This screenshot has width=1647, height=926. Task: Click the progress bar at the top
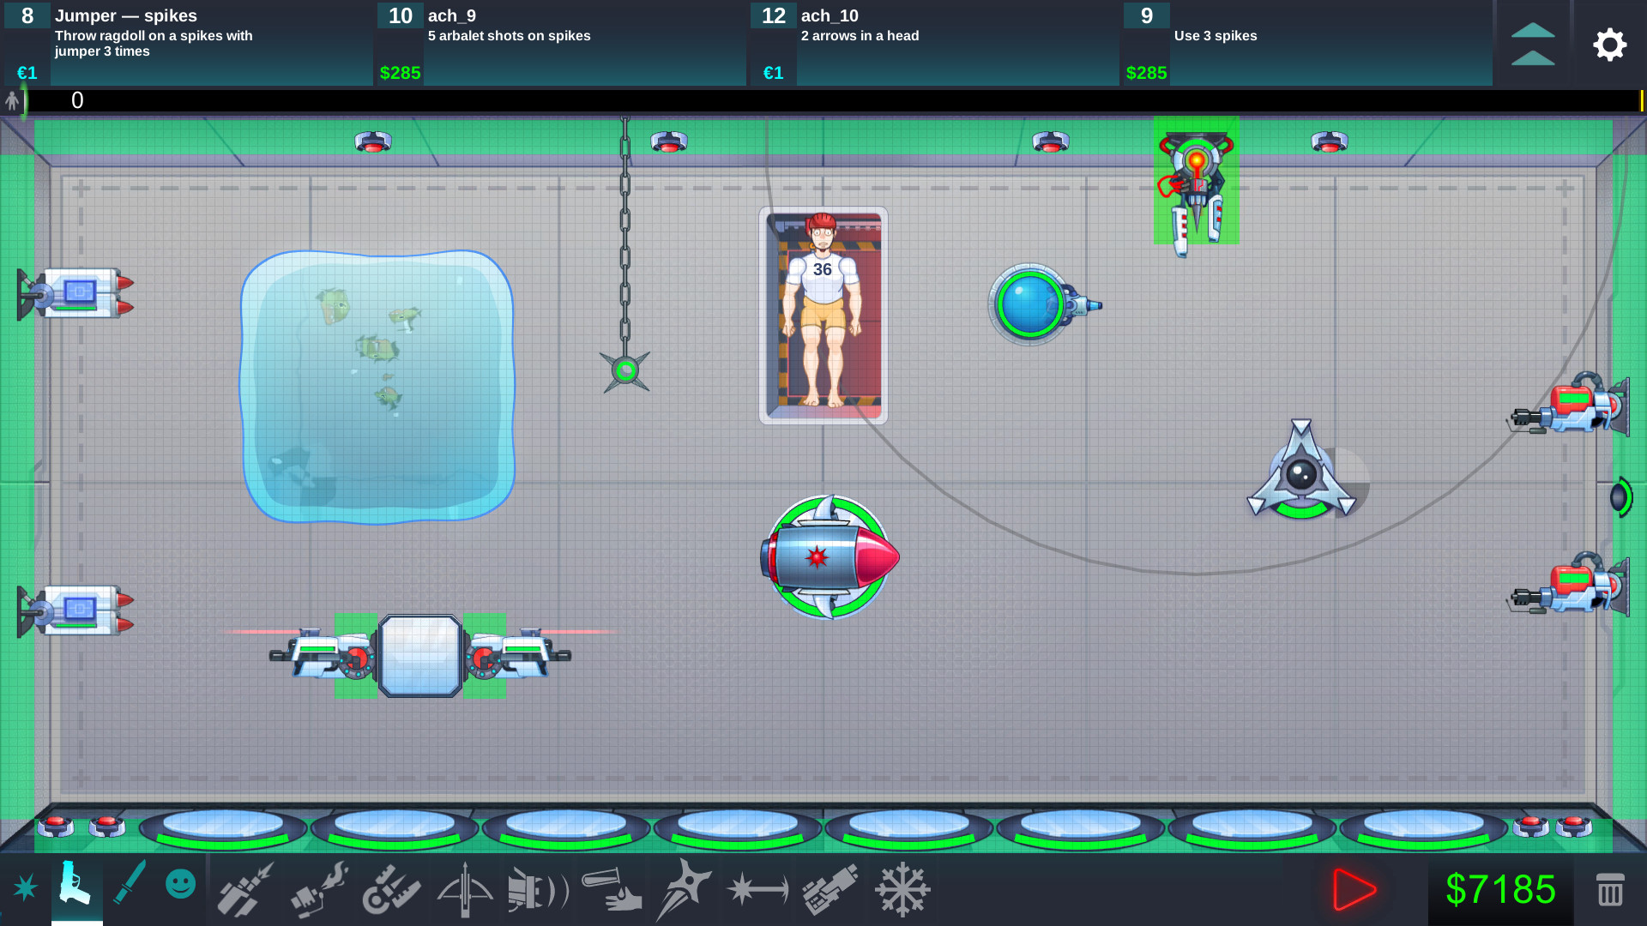(x=823, y=100)
